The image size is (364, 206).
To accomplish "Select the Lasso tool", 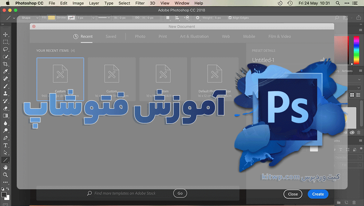I will tap(5, 49).
